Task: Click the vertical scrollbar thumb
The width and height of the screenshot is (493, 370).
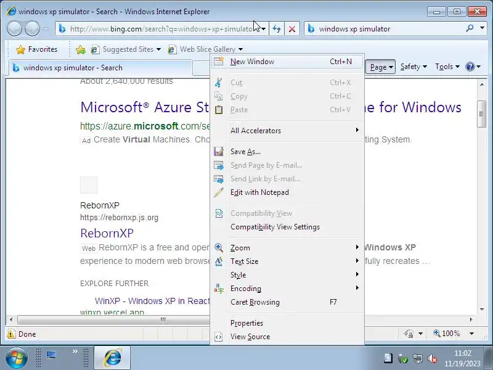Action: tap(481, 114)
